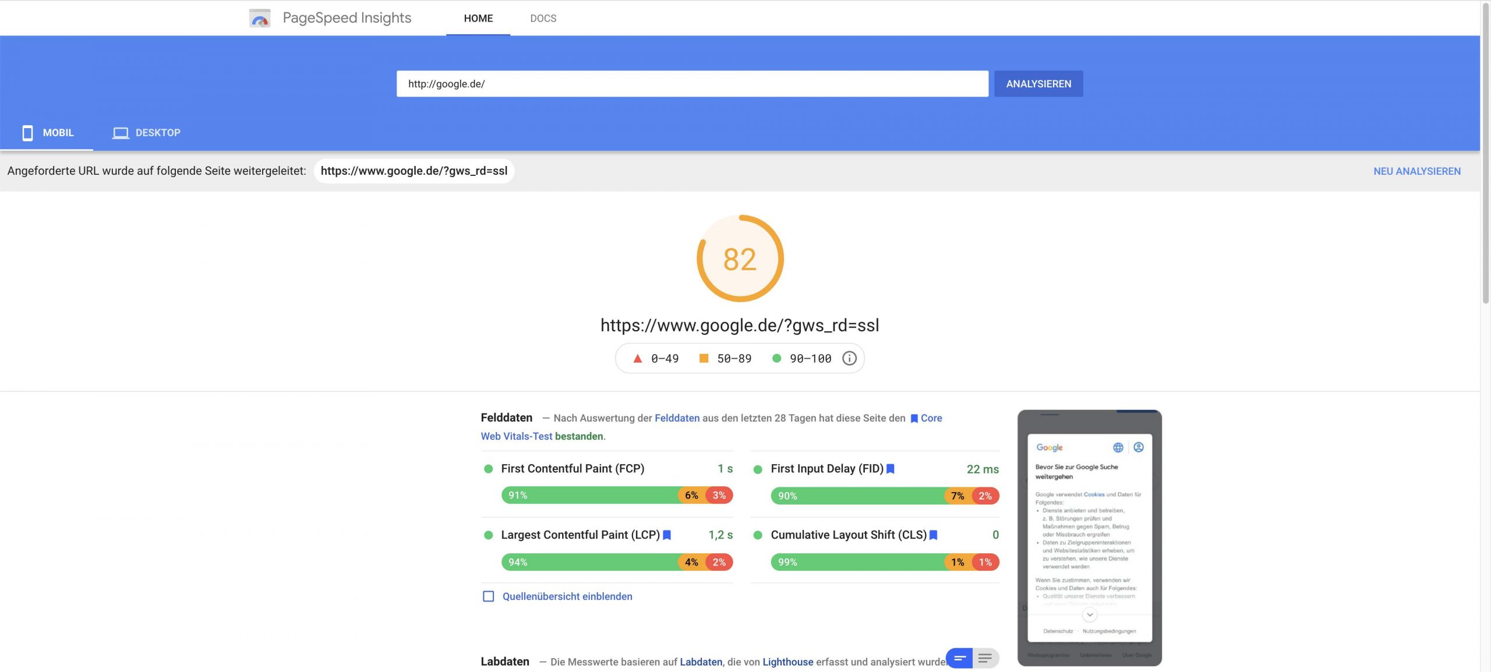Click the Datenschutz link in phone preview

[x=1058, y=631]
